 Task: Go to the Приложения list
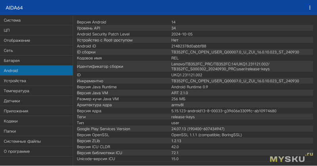[x=36, y=111]
